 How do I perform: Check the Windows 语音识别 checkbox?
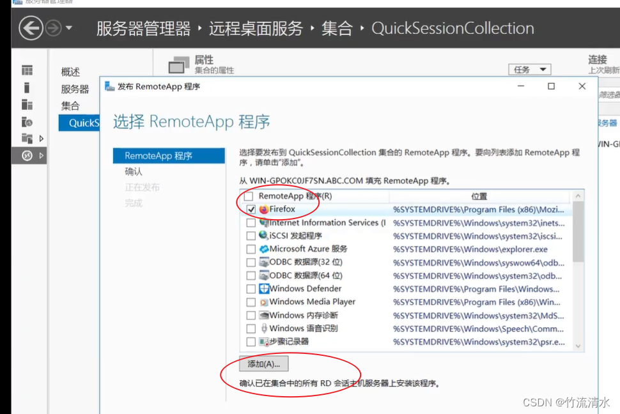pyautogui.click(x=251, y=328)
